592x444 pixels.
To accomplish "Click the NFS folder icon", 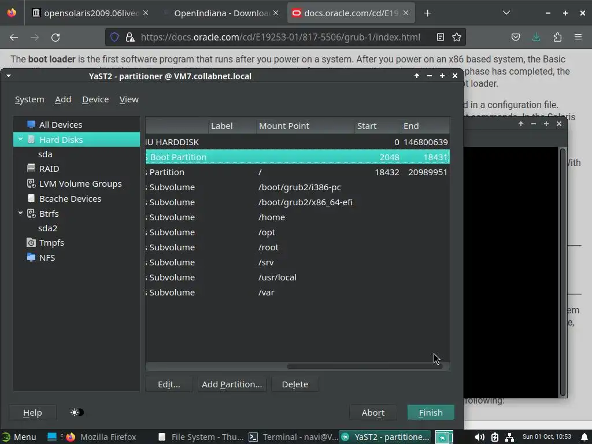I will pyautogui.click(x=31, y=257).
